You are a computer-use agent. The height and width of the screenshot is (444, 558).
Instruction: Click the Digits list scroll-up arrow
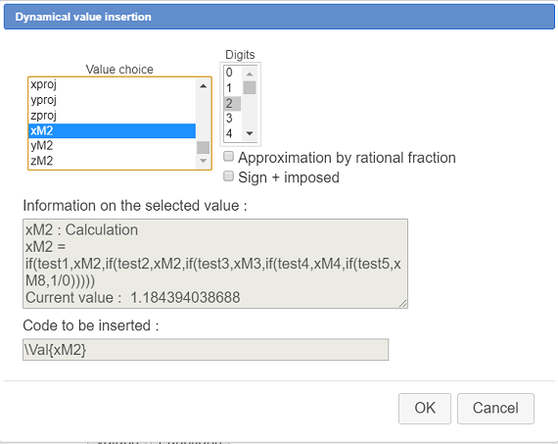pyautogui.click(x=250, y=74)
